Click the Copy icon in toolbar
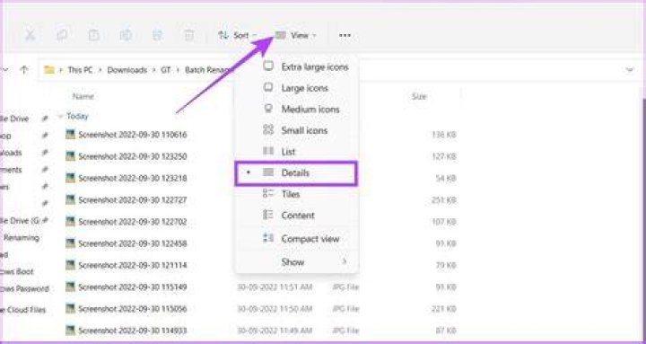The image size is (646, 344). [x=62, y=35]
